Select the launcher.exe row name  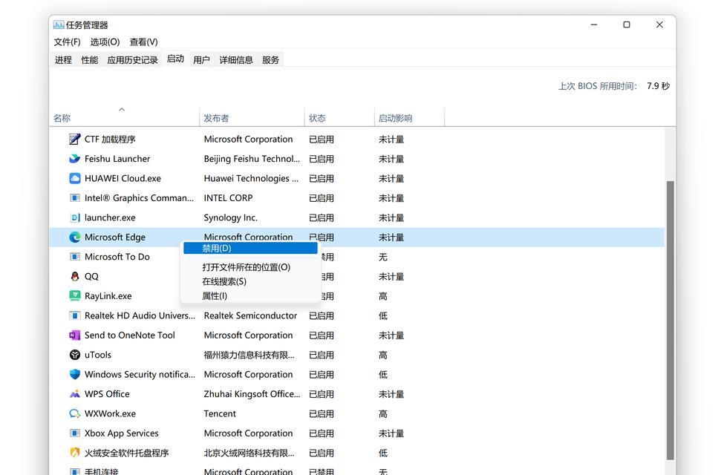[110, 217]
